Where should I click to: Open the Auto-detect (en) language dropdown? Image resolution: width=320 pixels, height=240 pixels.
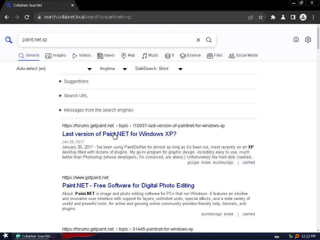pos(54,69)
